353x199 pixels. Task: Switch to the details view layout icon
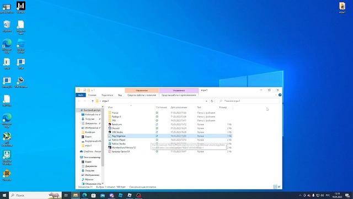[275, 187]
